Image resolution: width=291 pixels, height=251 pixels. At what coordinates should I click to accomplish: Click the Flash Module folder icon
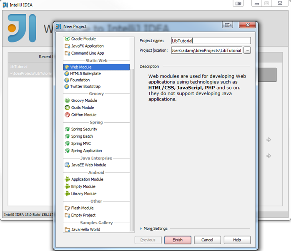coord(67,208)
